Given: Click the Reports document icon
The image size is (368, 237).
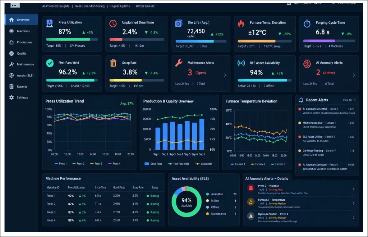Looking at the screenshot, I should pos(11,86).
